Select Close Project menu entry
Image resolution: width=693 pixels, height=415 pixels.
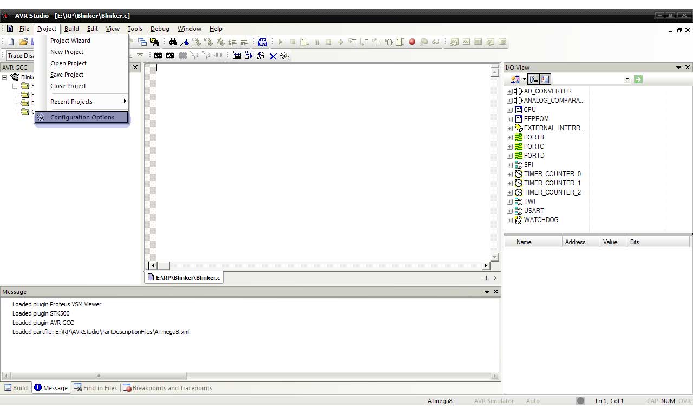coord(82,86)
